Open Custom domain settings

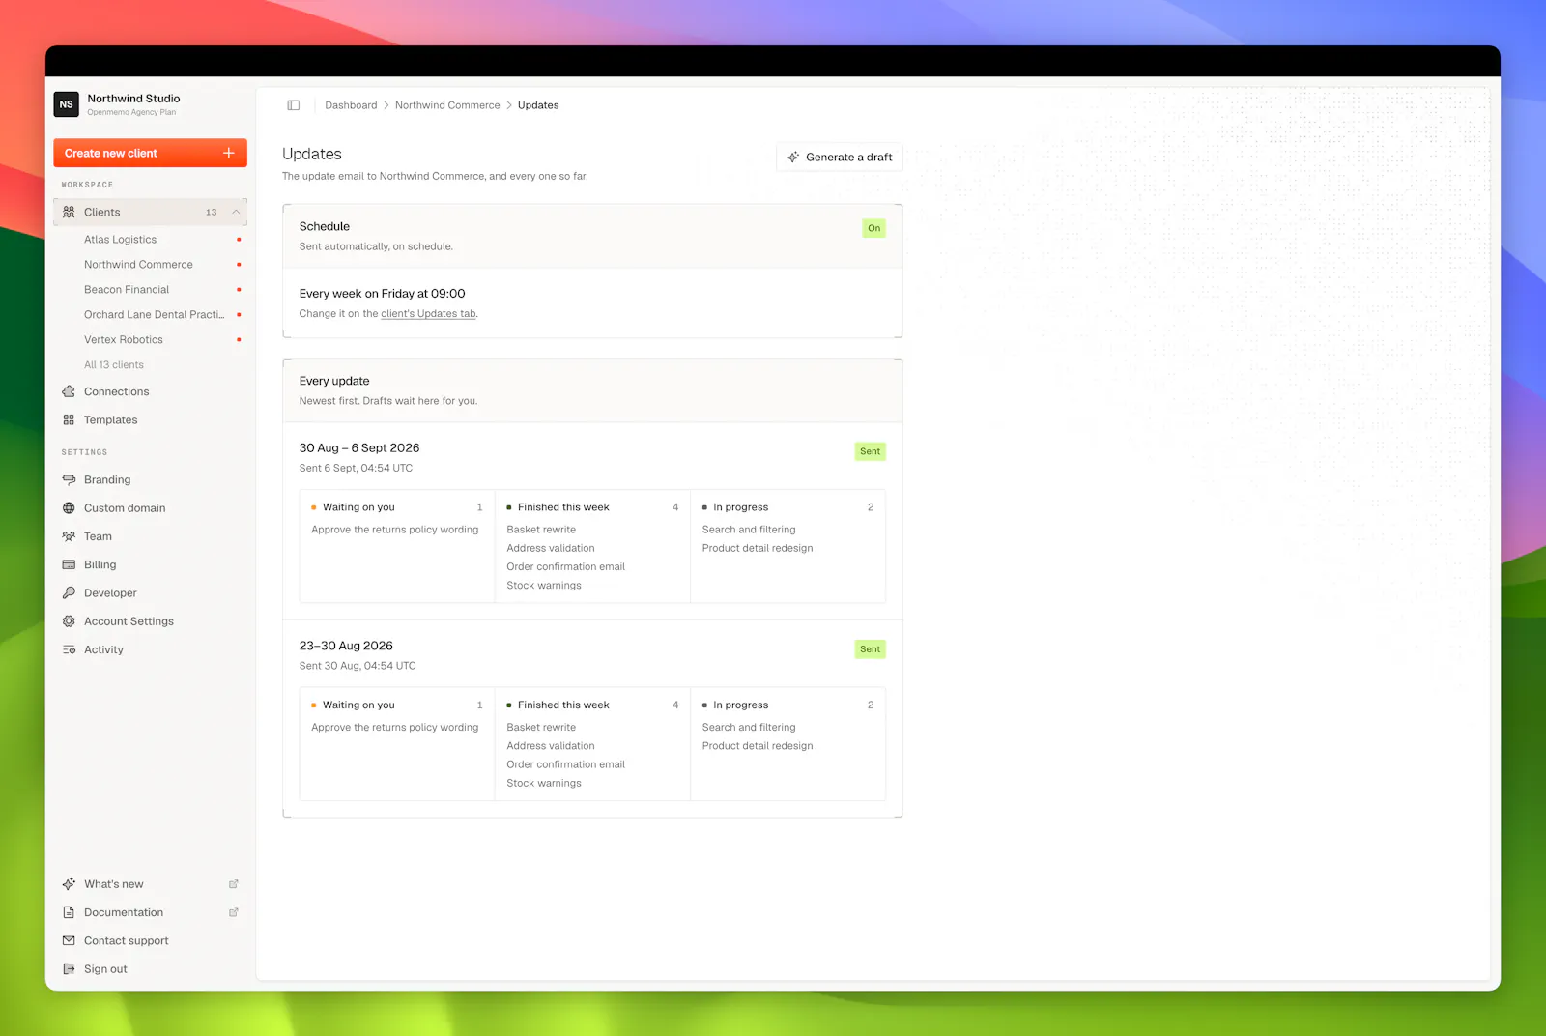[x=150, y=508]
